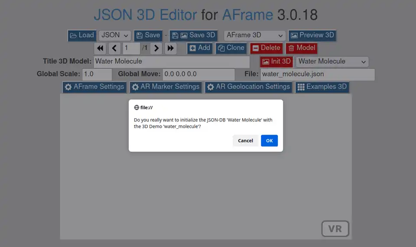This screenshot has width=416, height=247.
Task: Confirm the dialog with OK
Action: point(269,140)
